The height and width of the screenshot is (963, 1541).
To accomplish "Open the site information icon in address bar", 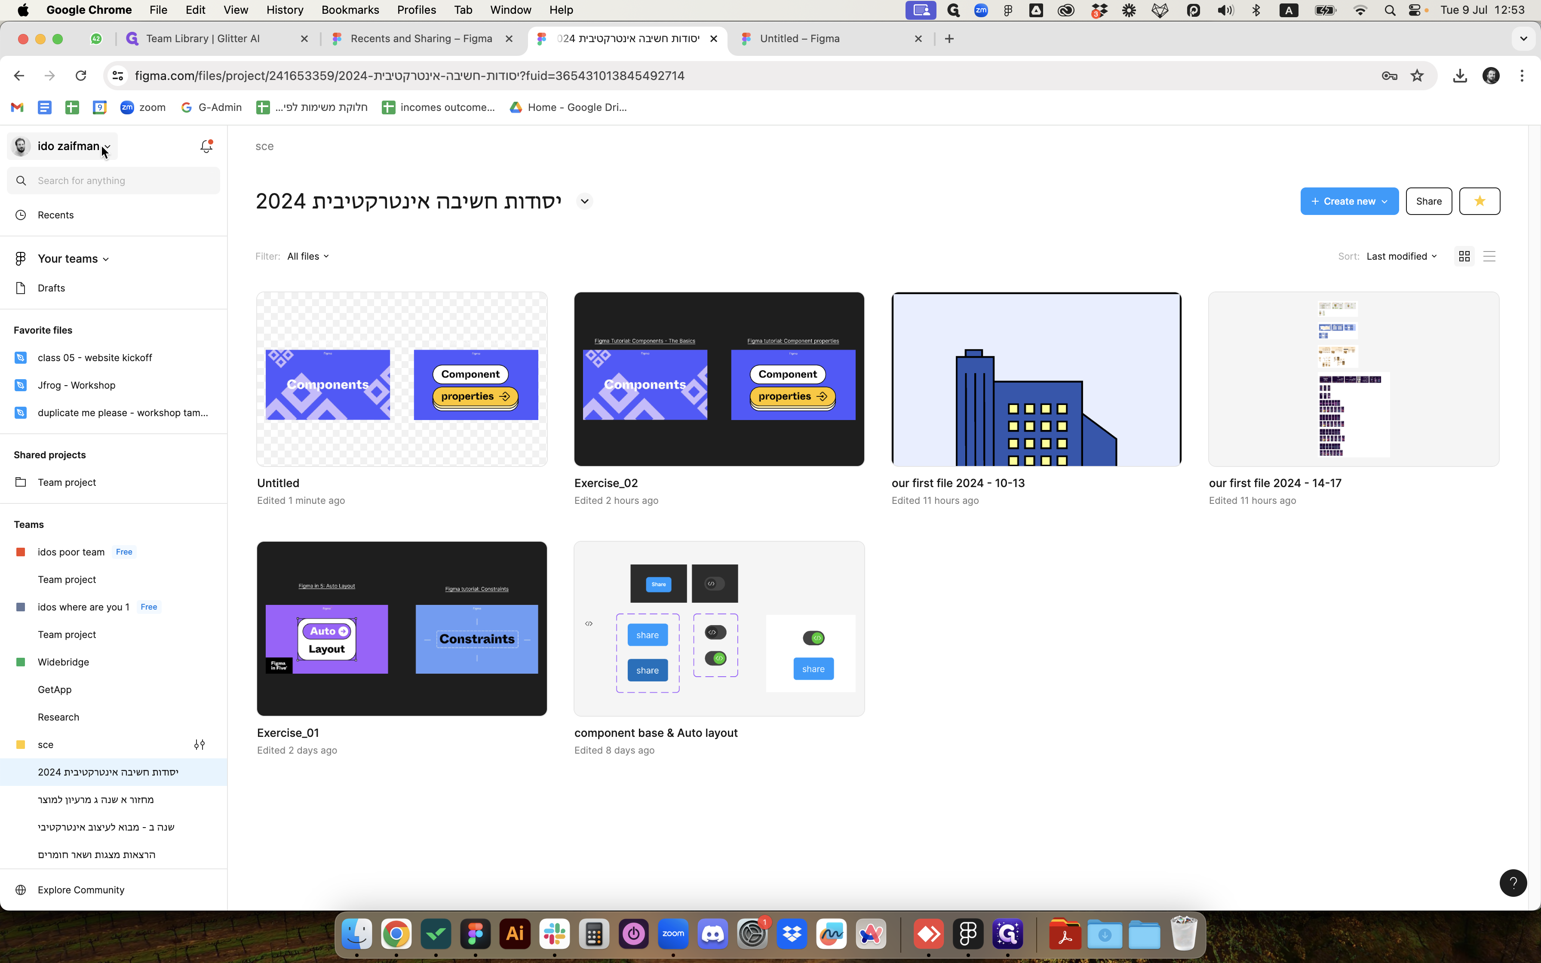I will tap(118, 76).
